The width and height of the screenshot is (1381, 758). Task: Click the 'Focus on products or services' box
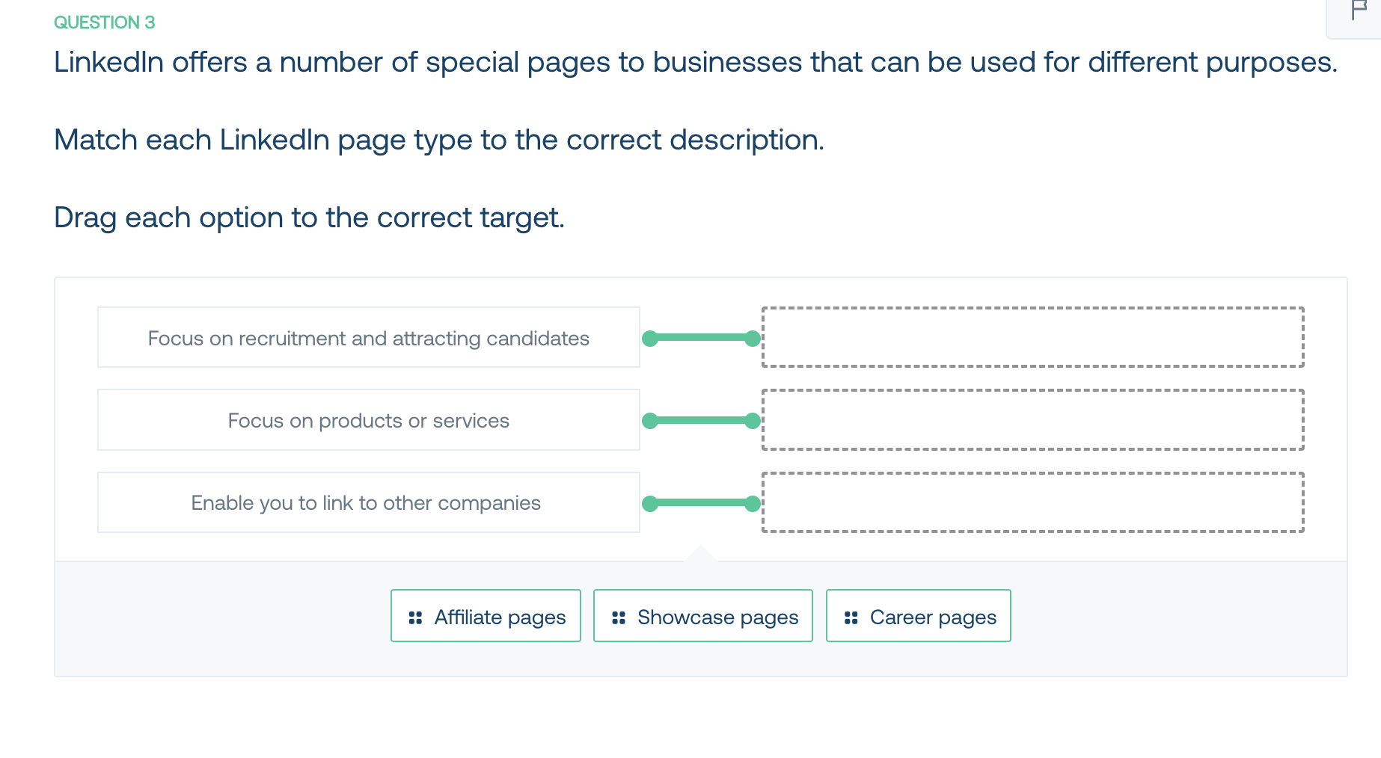click(369, 420)
